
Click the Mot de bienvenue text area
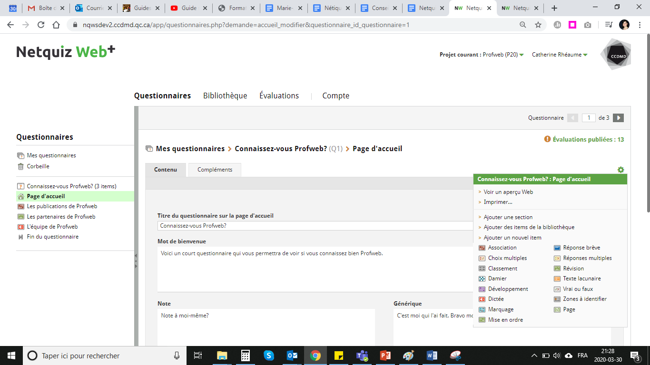[x=315, y=269]
